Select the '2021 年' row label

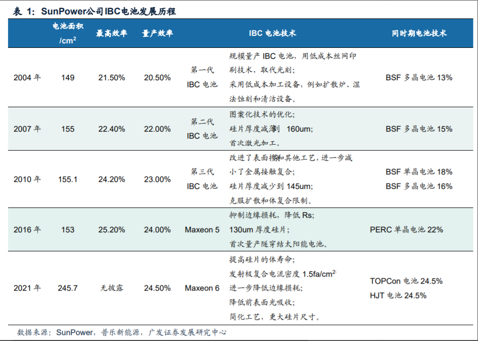coord(27,288)
